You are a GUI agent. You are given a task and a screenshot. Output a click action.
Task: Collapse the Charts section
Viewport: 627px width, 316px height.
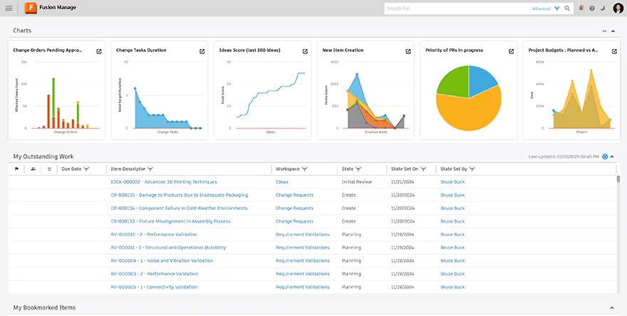click(x=613, y=31)
